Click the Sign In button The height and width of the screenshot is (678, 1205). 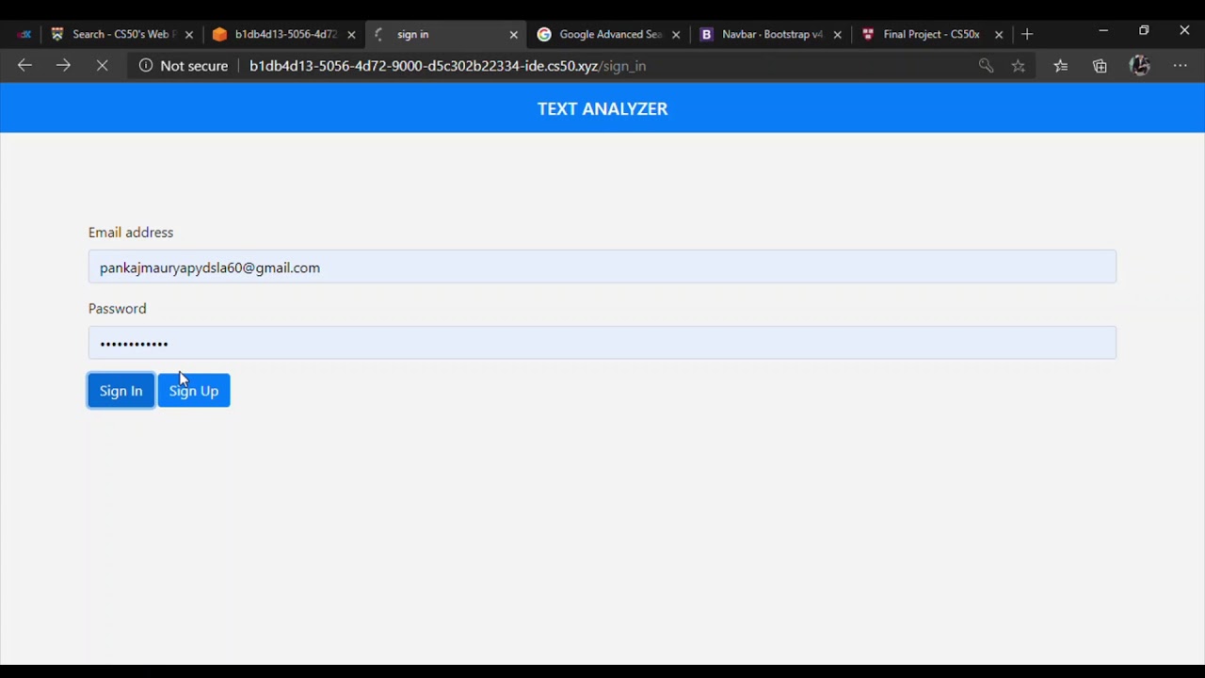tap(121, 391)
